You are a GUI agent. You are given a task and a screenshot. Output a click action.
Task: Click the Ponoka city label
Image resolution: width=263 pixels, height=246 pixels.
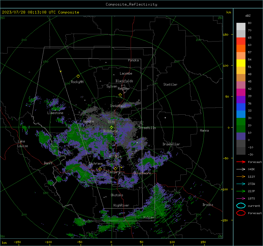pyautogui.click(x=133, y=60)
